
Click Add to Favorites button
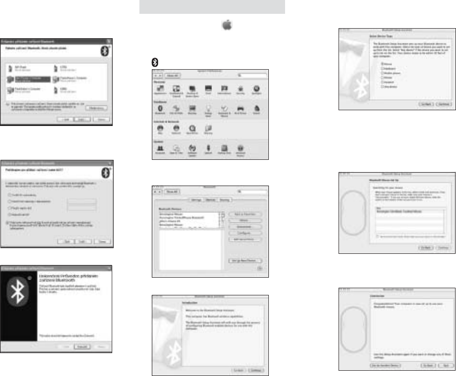tap(245, 214)
